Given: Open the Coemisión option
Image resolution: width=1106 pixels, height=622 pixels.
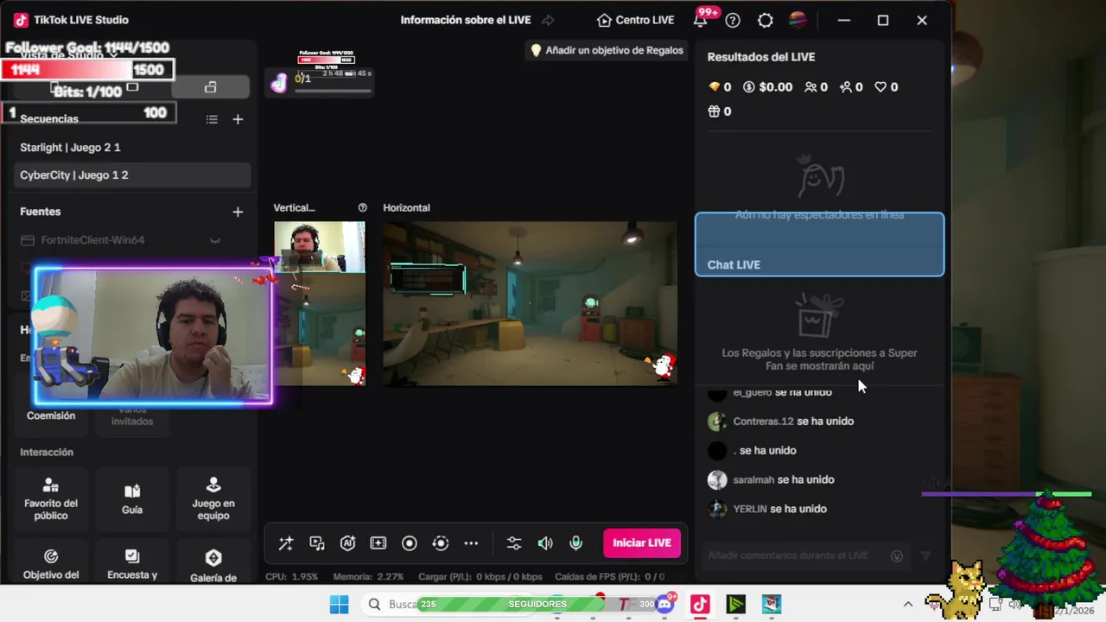Looking at the screenshot, I should 51,416.
